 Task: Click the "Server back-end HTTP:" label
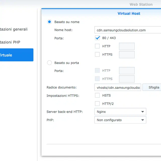[65, 112]
